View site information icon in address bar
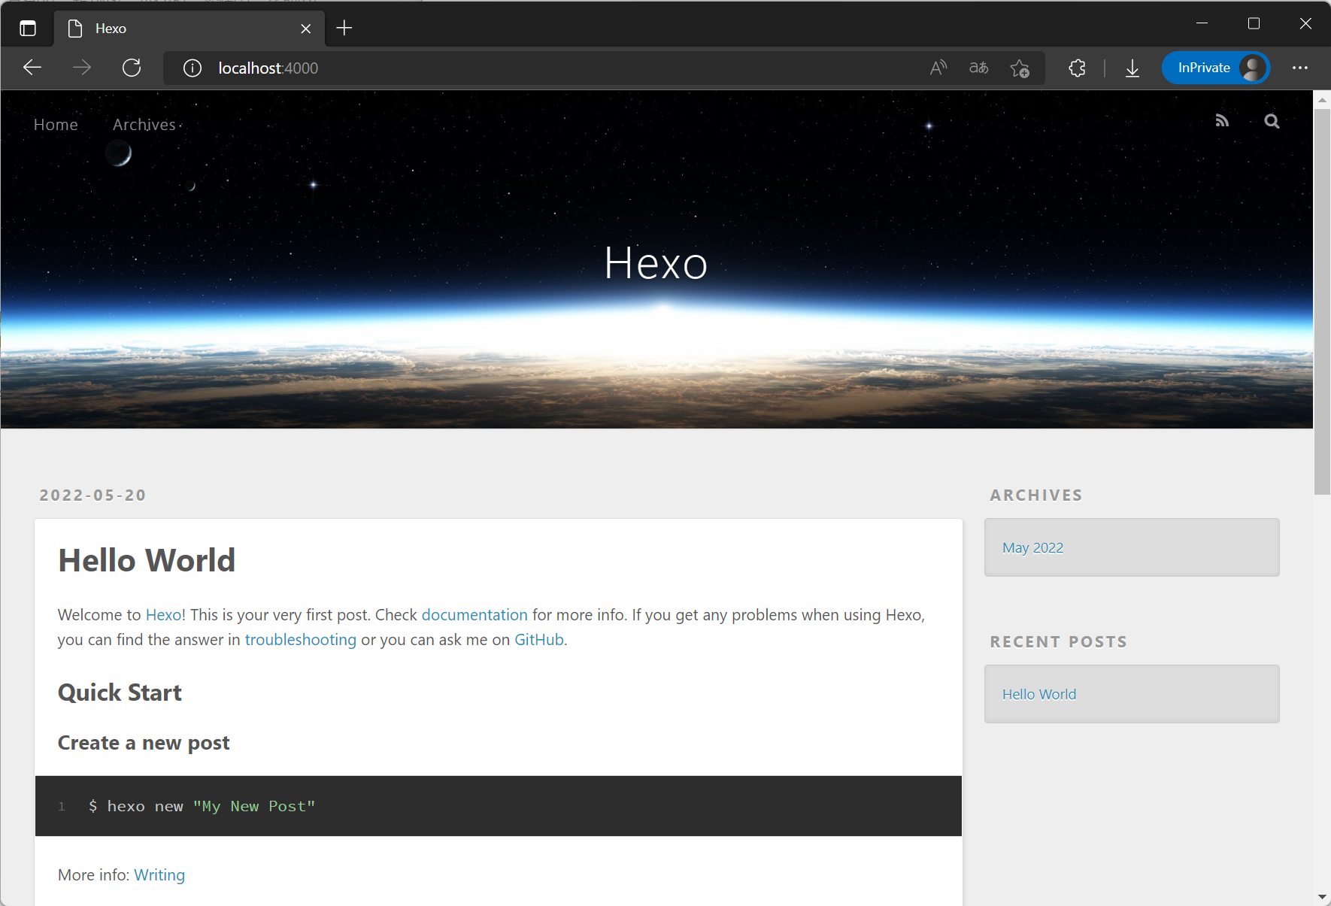1331x906 pixels. [x=193, y=68]
